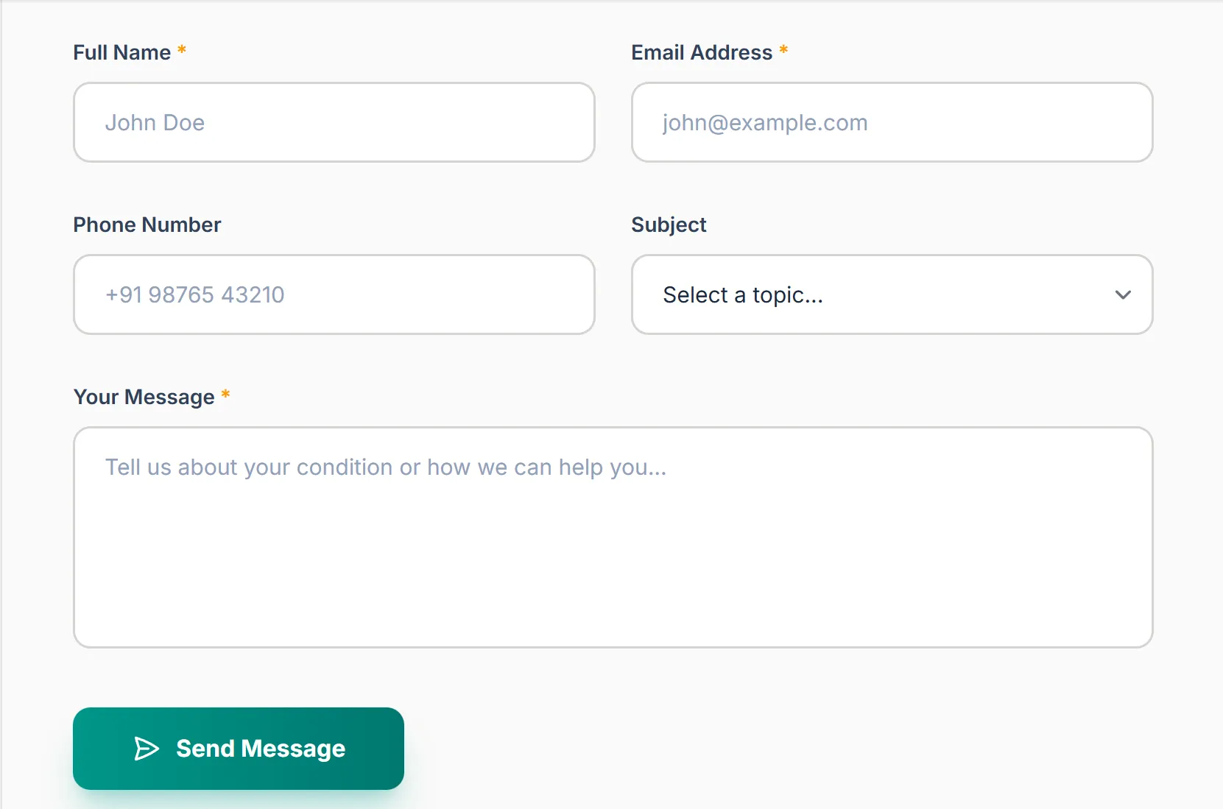
Task: Click the Subject field label
Action: point(669,225)
